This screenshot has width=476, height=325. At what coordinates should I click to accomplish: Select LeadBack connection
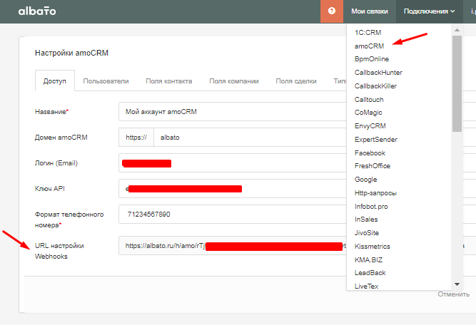[x=370, y=273]
